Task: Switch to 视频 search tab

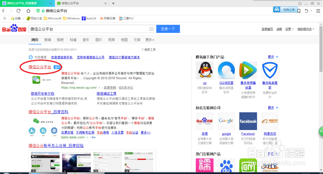Action: 111,40
